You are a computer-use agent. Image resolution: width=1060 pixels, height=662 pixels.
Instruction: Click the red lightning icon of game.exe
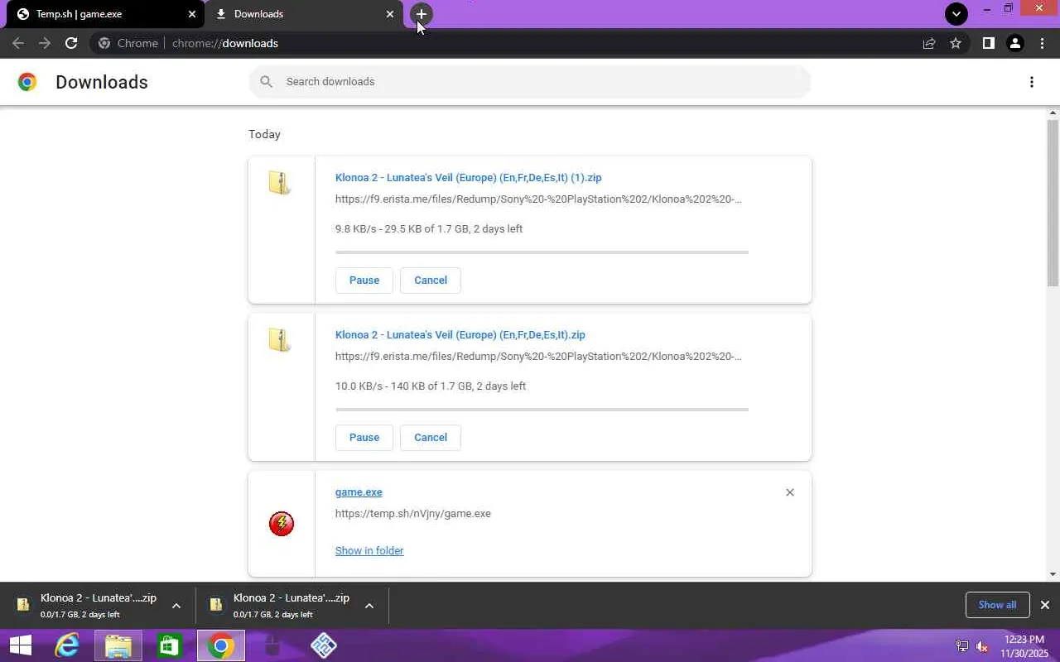[x=282, y=523]
